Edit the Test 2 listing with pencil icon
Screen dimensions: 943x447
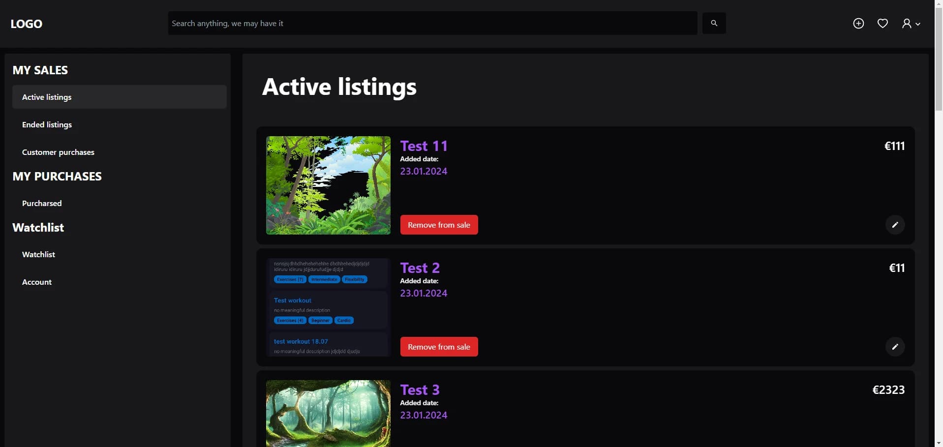tap(895, 347)
